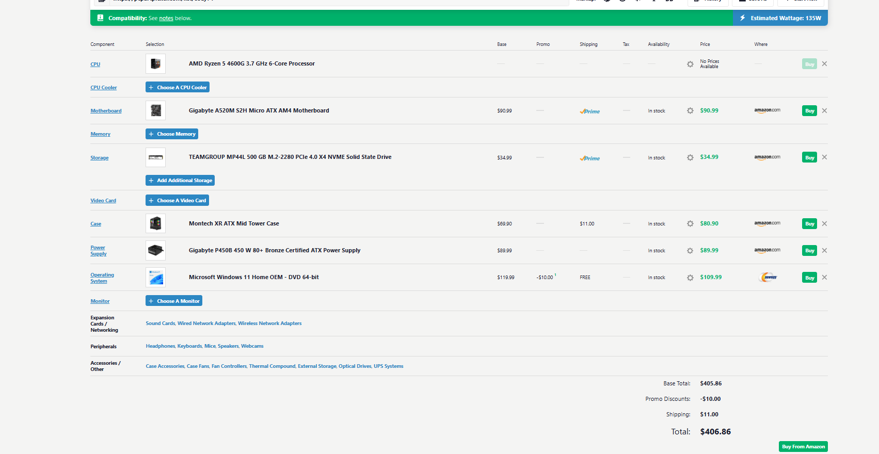Open the CPU Cooler component link

click(104, 88)
